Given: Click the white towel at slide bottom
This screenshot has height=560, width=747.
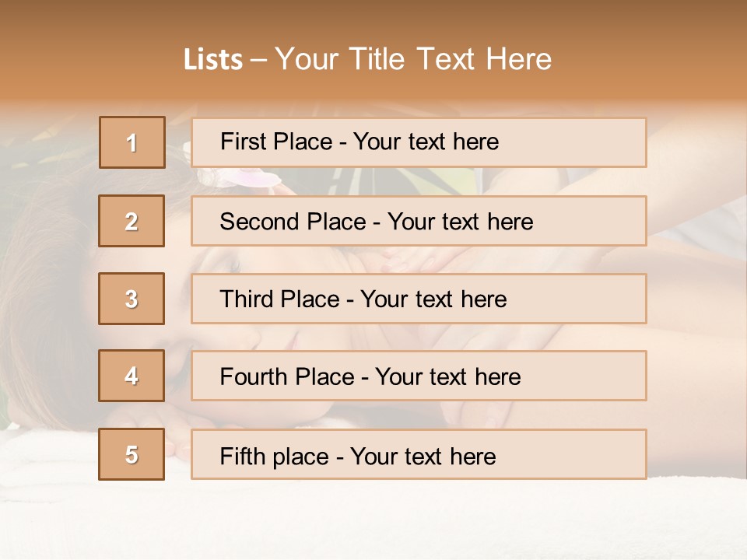Looking at the screenshot, I should (373, 521).
